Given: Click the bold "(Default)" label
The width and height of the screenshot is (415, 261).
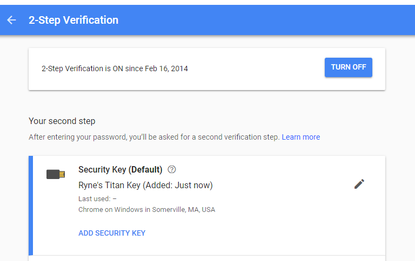Looking at the screenshot, I should (145, 169).
